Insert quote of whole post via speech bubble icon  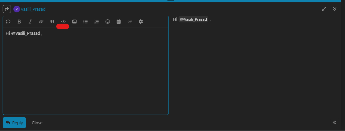(x=8, y=21)
